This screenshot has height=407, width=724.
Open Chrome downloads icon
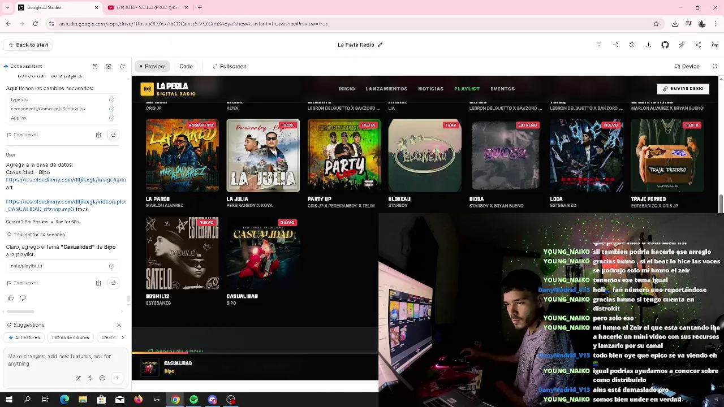point(675,24)
